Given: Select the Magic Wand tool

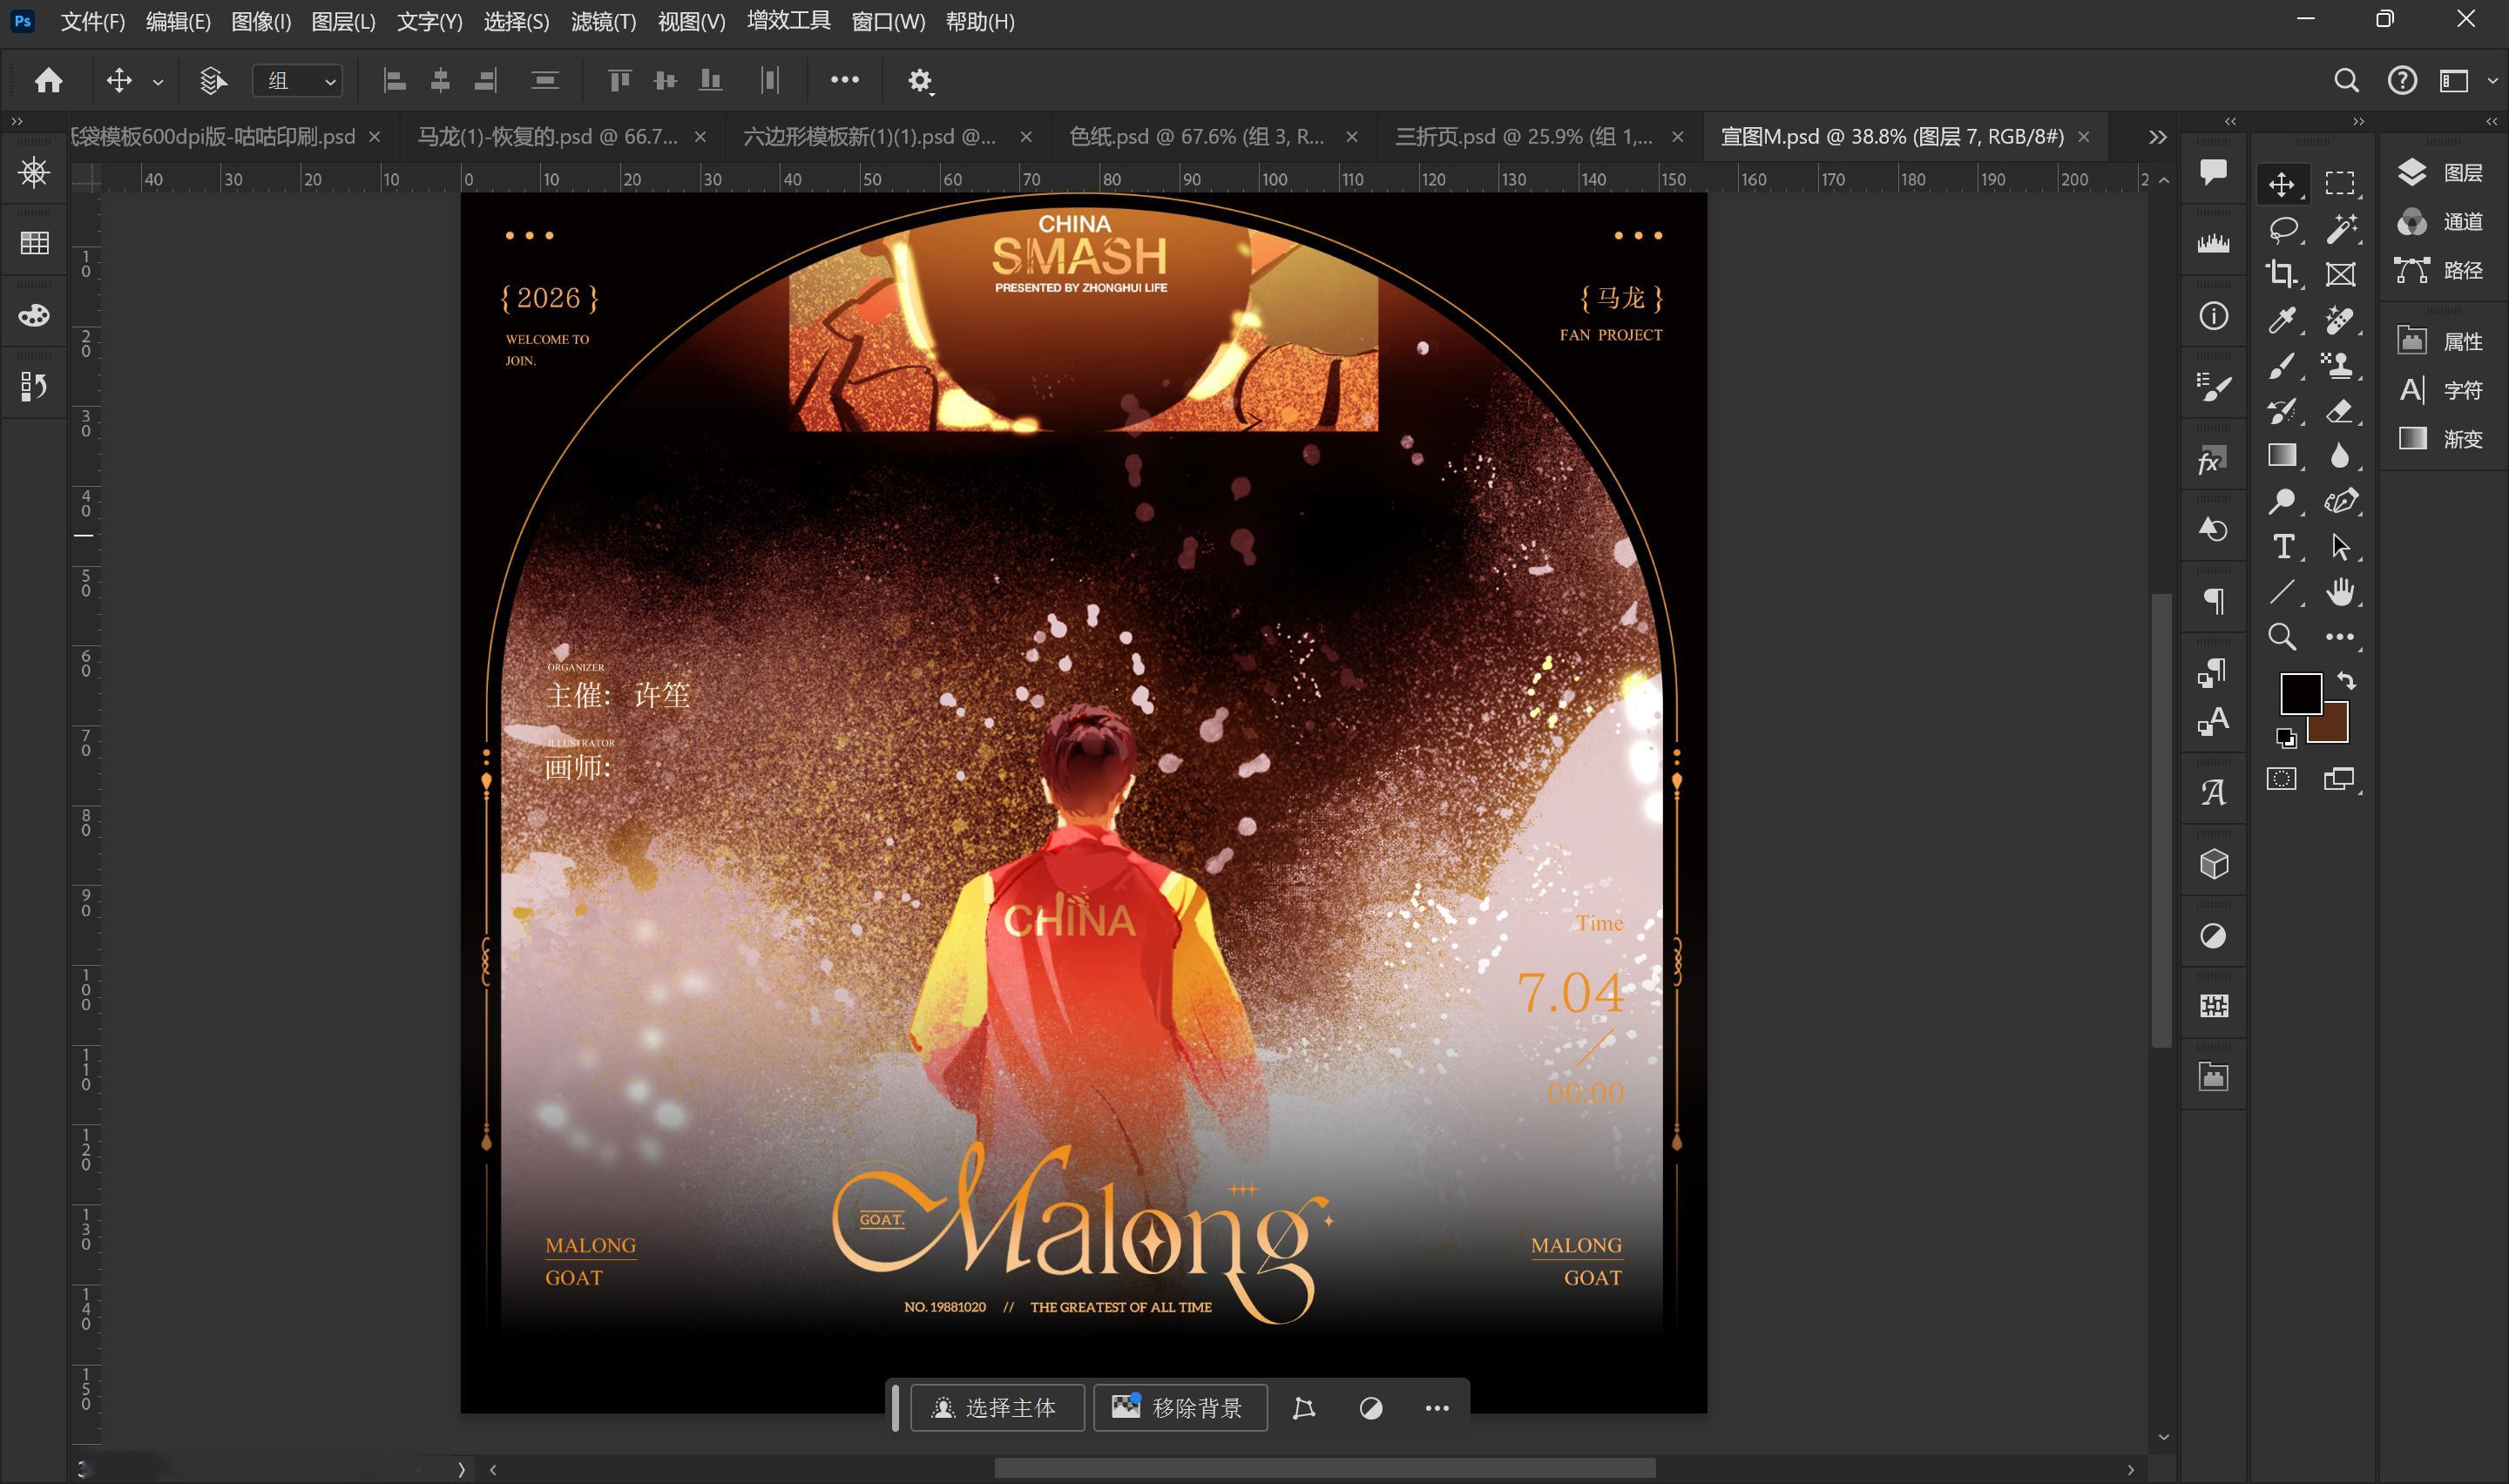Looking at the screenshot, I should click(x=2339, y=229).
